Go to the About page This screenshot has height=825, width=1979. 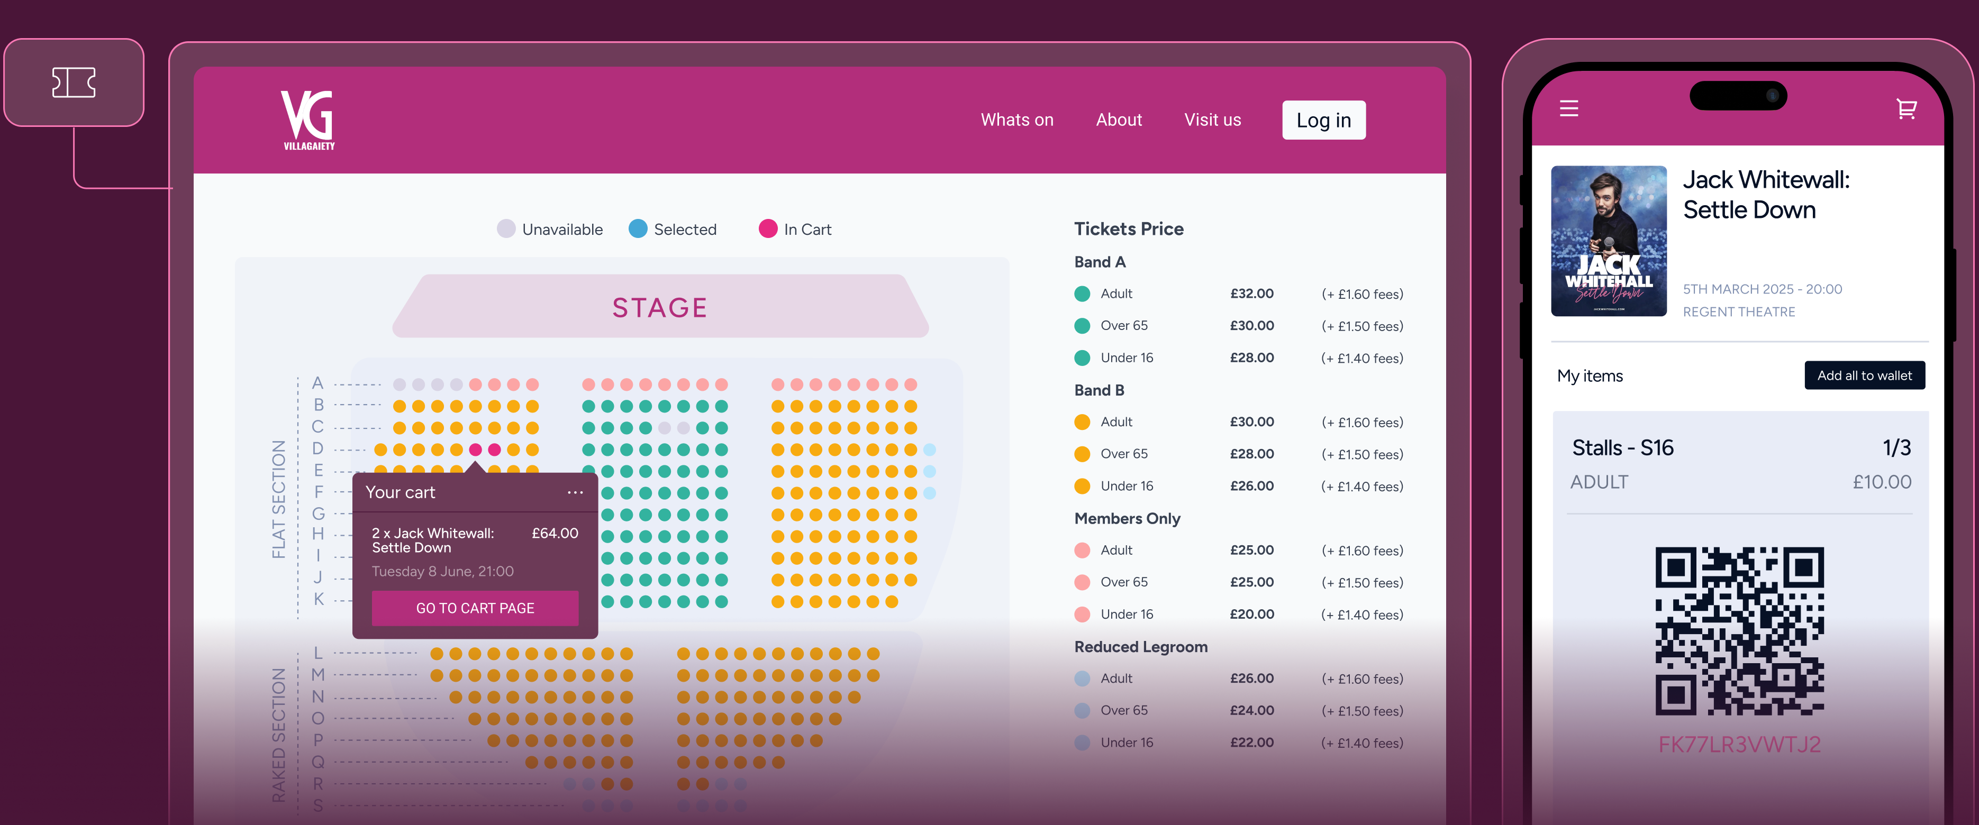1119,120
